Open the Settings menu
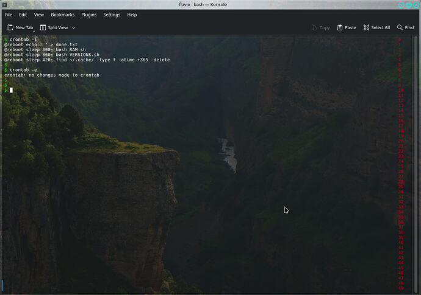The width and height of the screenshot is (421, 295). 112,15
